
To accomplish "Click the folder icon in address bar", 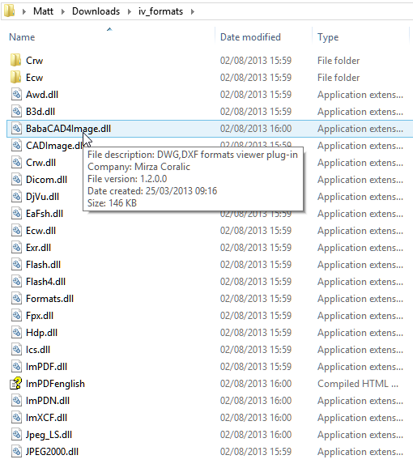I will pyautogui.click(x=9, y=11).
